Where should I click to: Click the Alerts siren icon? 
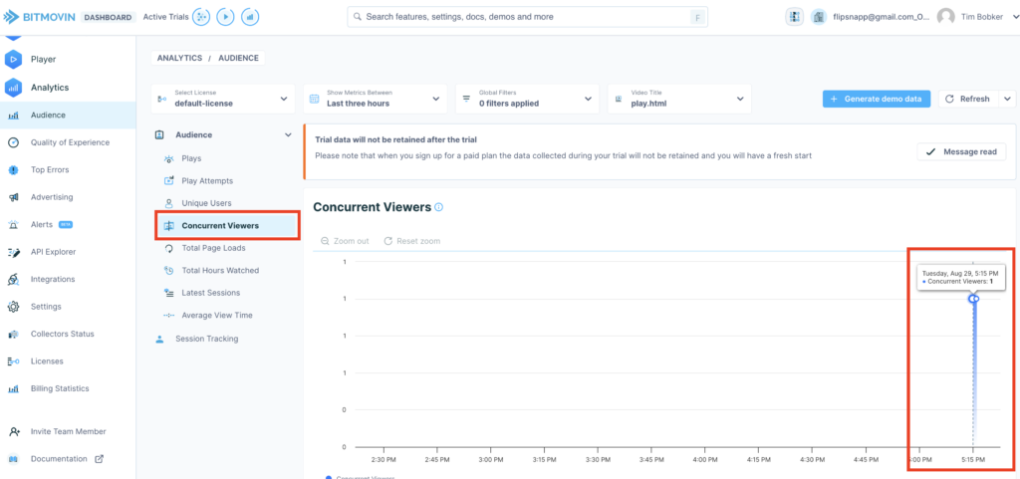coord(13,224)
